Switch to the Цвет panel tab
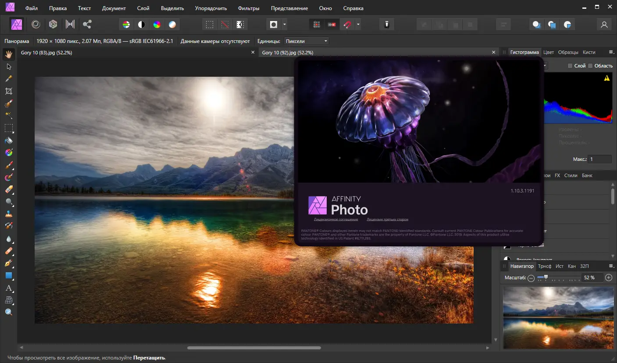617x363 pixels. pyautogui.click(x=549, y=52)
